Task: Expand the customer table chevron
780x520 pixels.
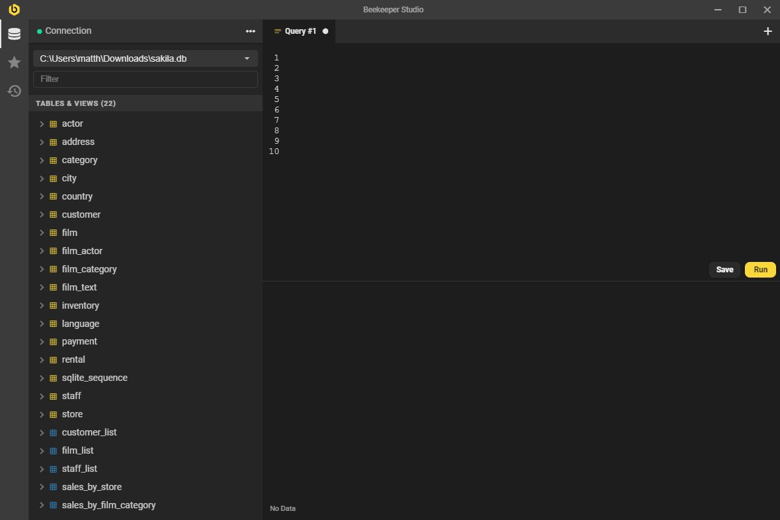Action: pos(42,215)
